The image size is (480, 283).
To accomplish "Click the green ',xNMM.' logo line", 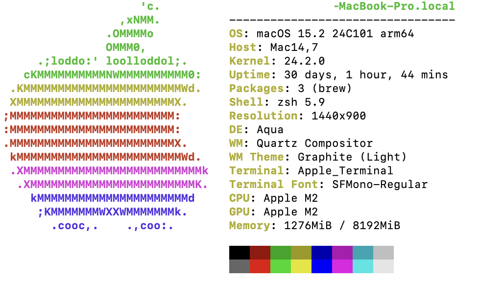I will coord(140,20).
